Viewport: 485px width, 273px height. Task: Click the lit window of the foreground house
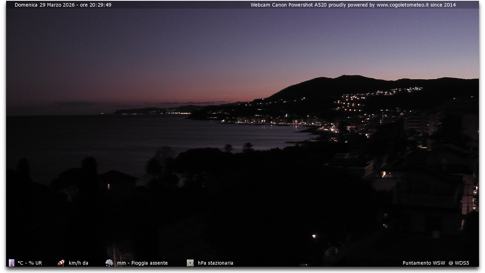[x=109, y=187]
